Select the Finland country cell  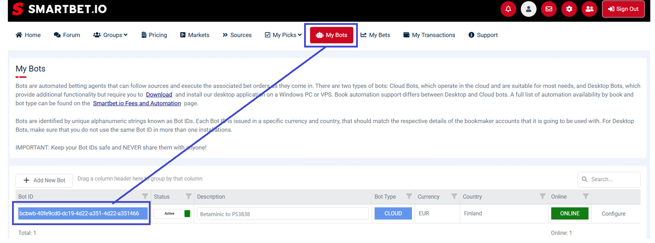pyautogui.click(x=473, y=213)
